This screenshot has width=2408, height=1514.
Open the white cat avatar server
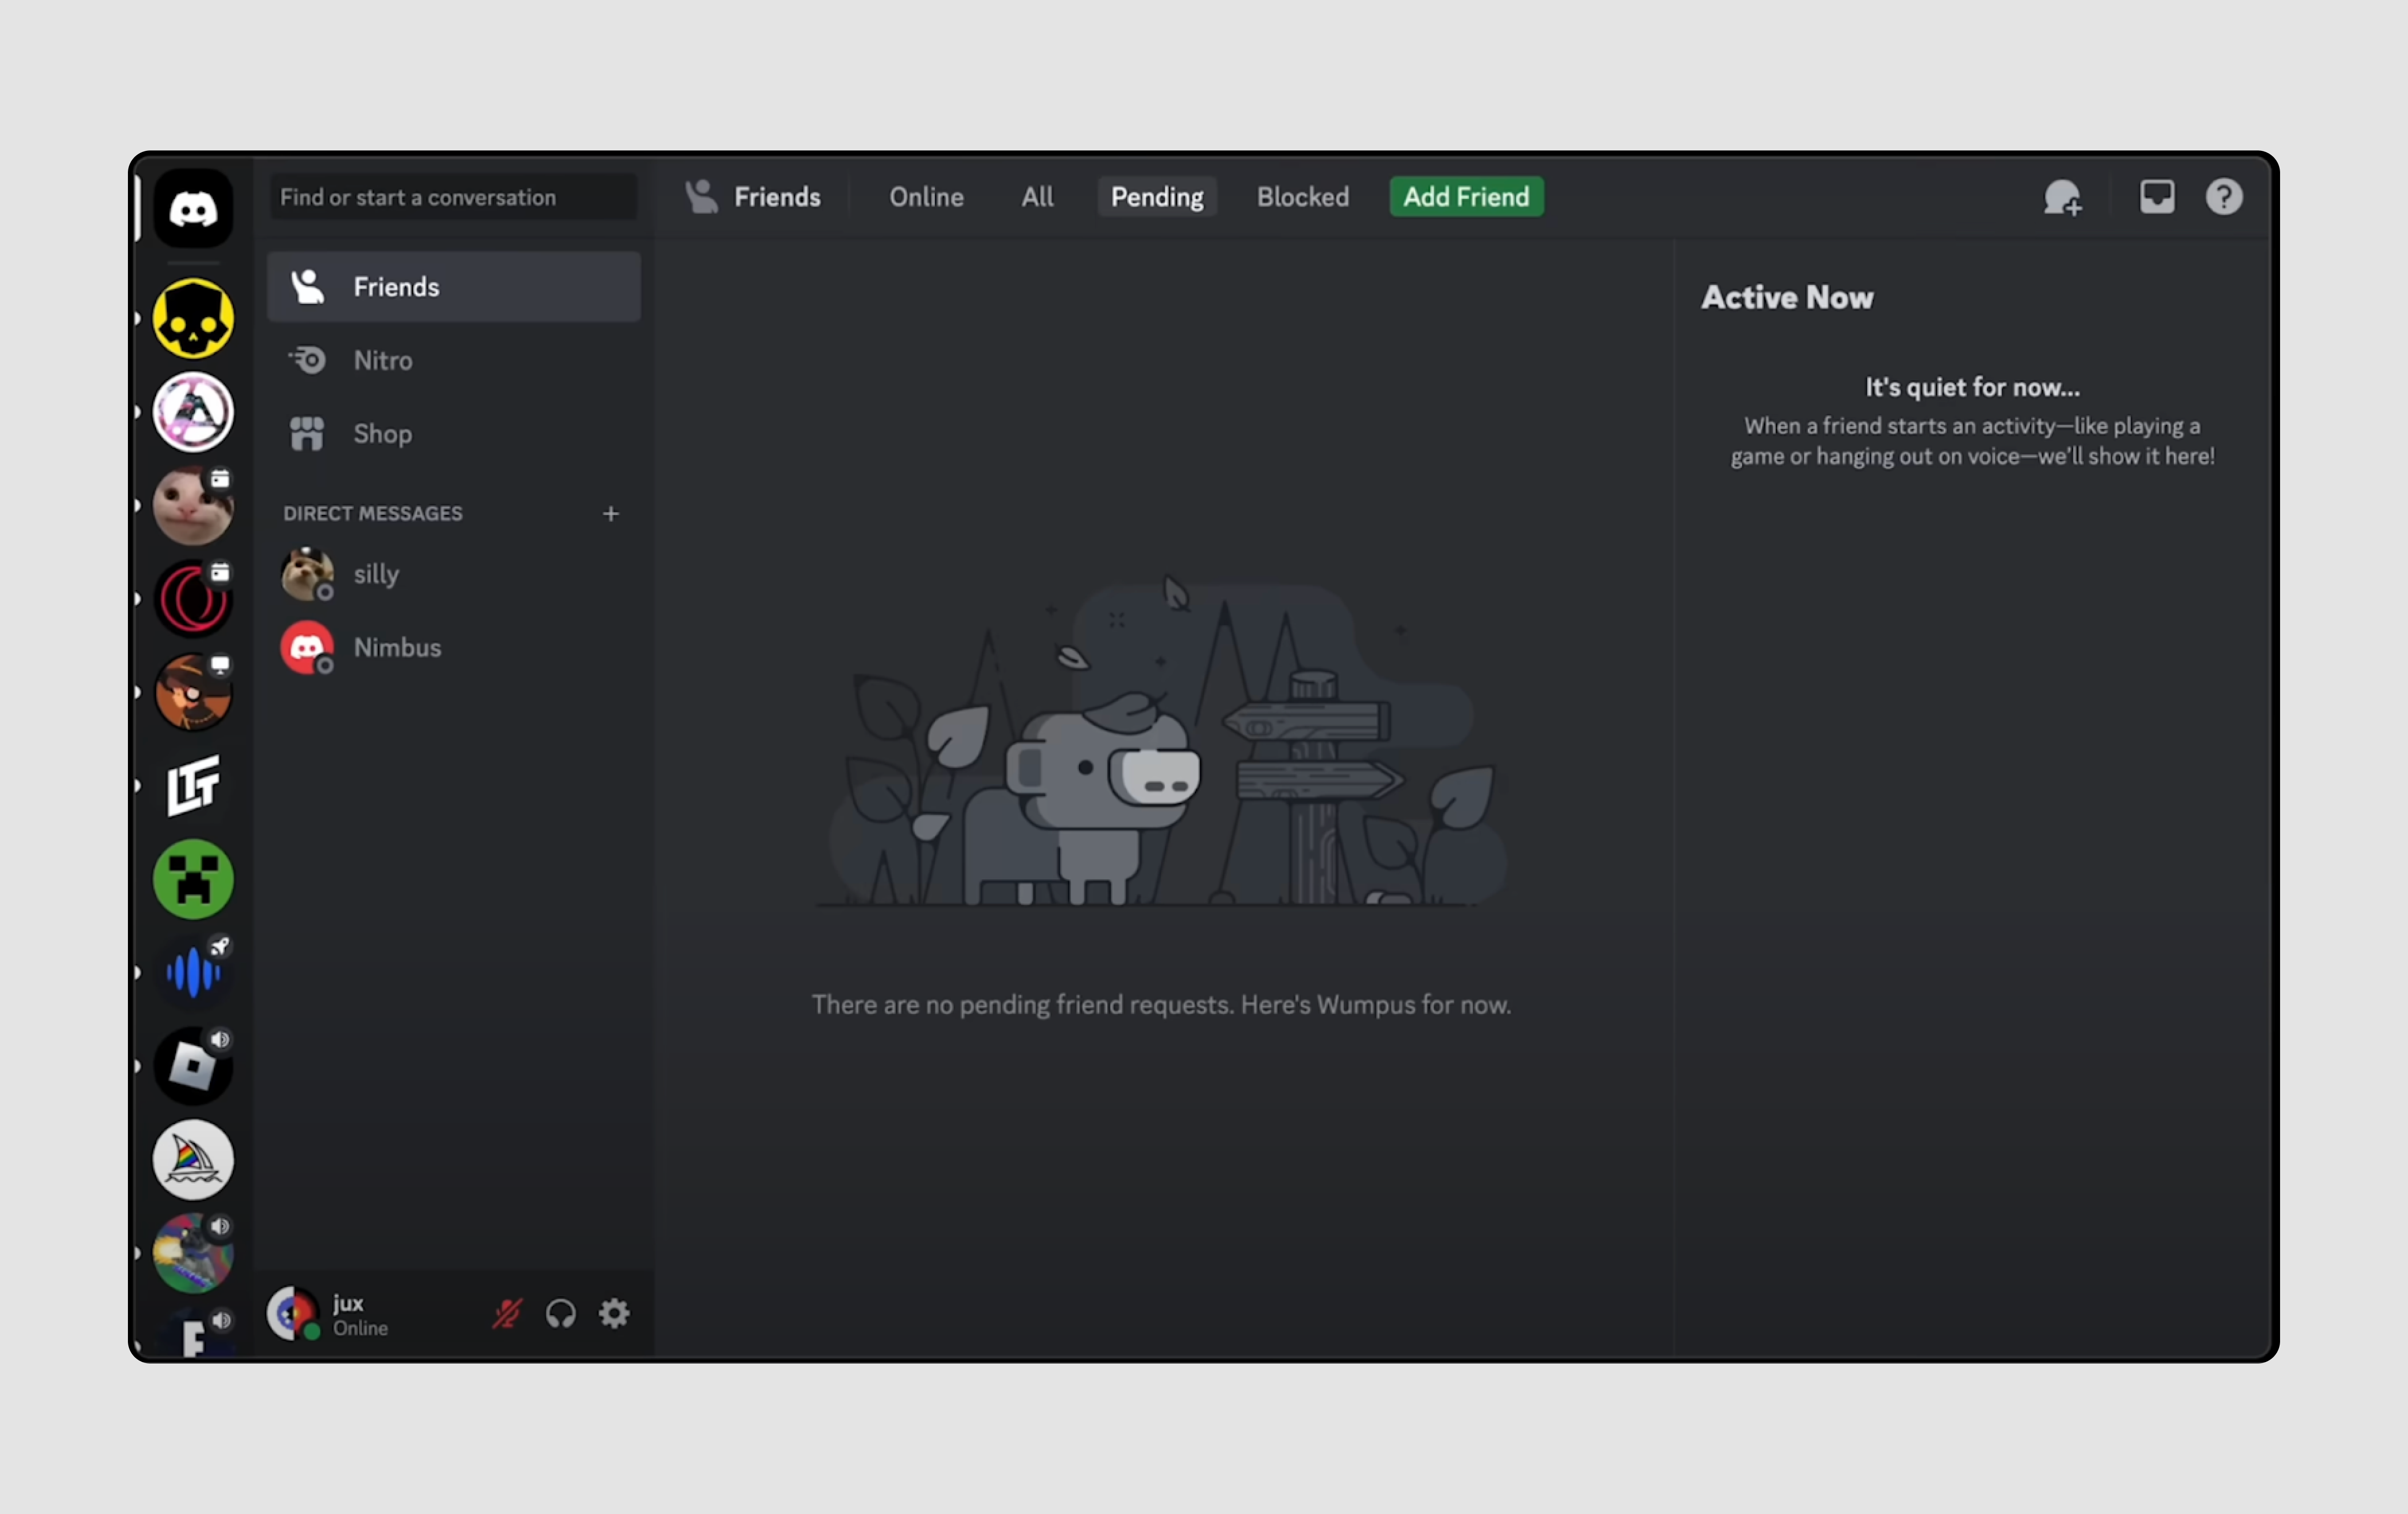point(193,505)
